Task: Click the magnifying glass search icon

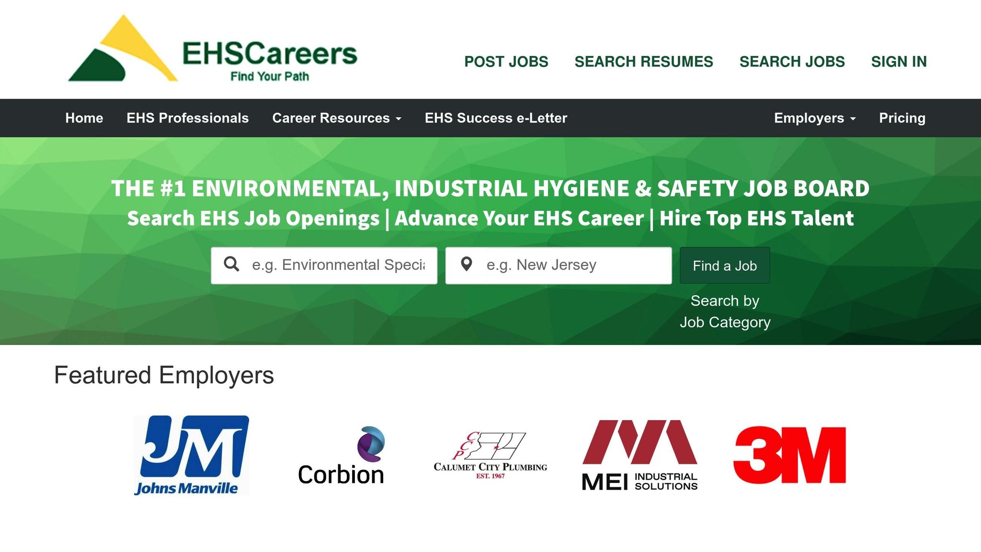Action: (x=231, y=265)
